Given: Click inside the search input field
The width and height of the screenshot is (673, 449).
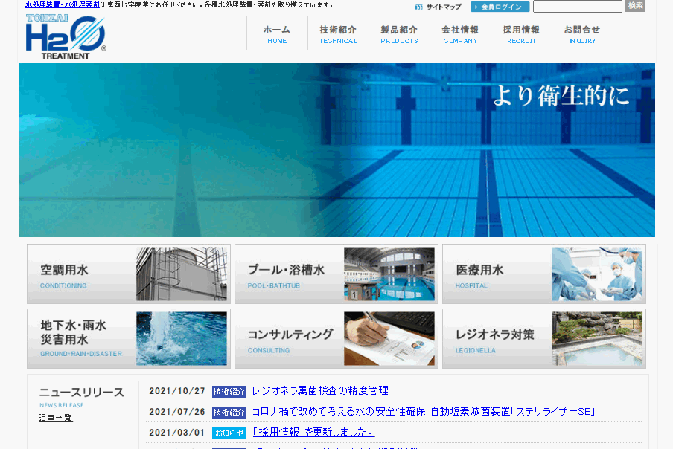Looking at the screenshot, I should click(x=579, y=6).
